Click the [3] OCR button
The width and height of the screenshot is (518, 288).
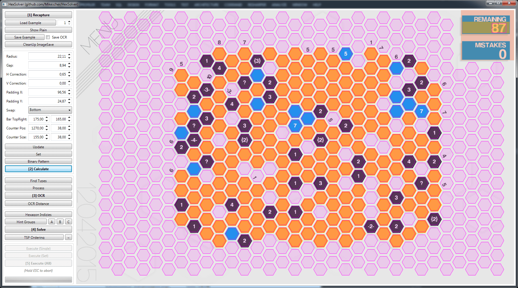[38, 196]
